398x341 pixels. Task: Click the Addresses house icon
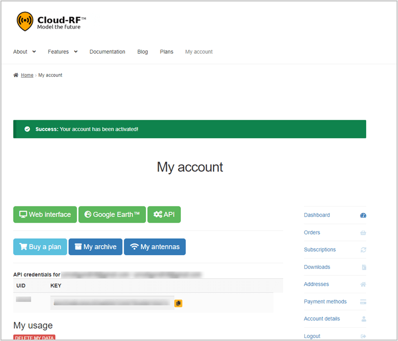tap(363, 284)
